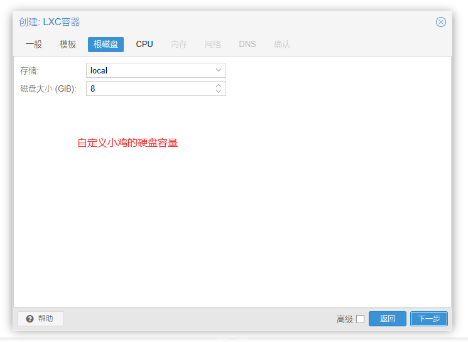
Task: Go to the CPU tab
Action: tap(144, 45)
